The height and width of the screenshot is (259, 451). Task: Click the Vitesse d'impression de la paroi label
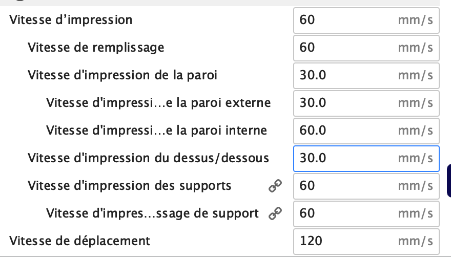[x=122, y=75]
